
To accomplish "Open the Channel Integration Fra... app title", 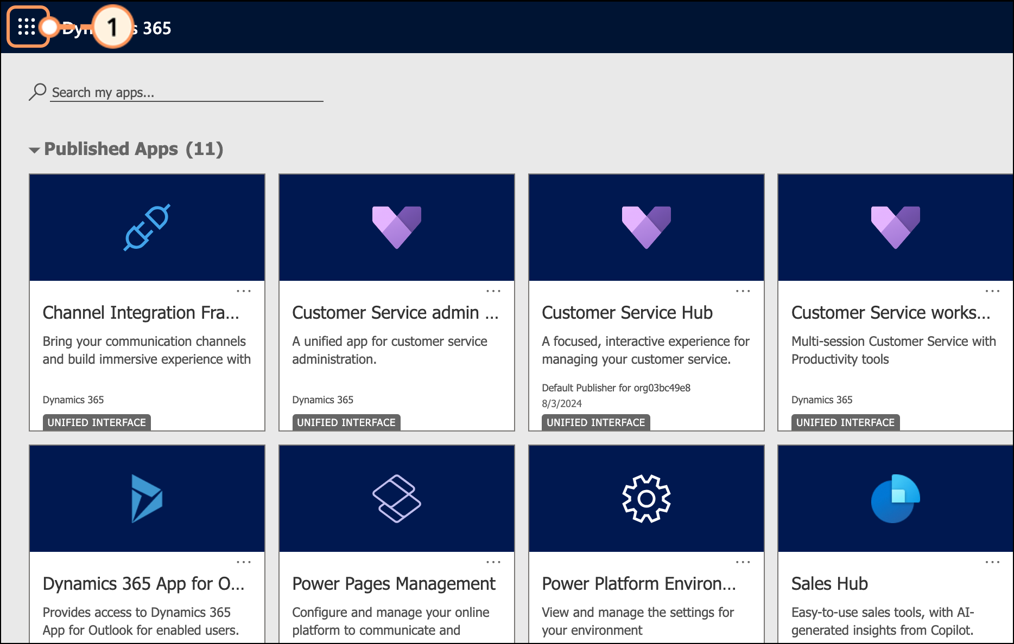I will 141,313.
